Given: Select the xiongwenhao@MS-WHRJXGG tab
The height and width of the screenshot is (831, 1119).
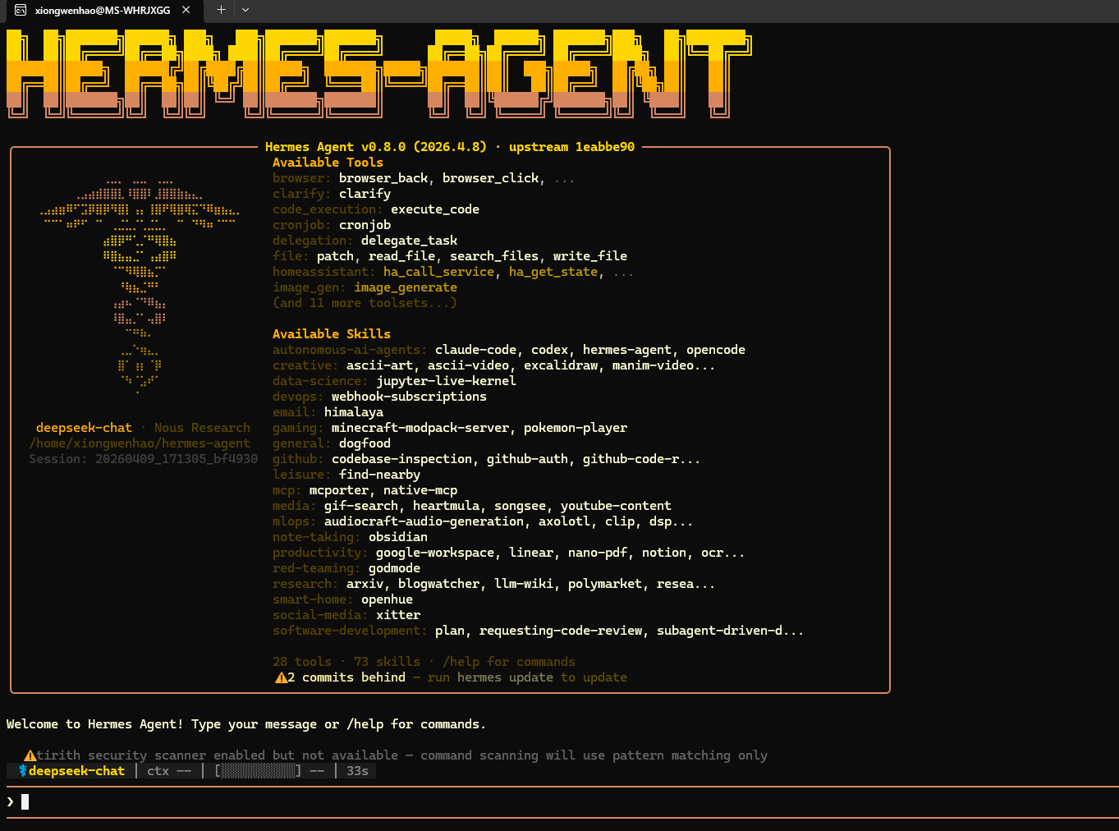Looking at the screenshot, I should (x=103, y=10).
